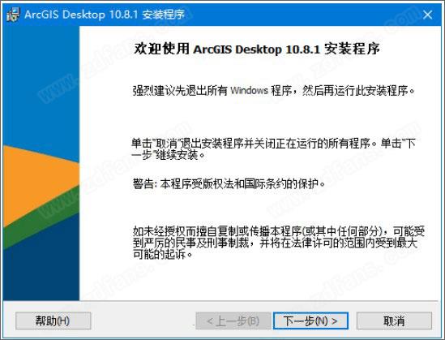
Task: Continue with the 下一步(N) button
Action: point(310,321)
